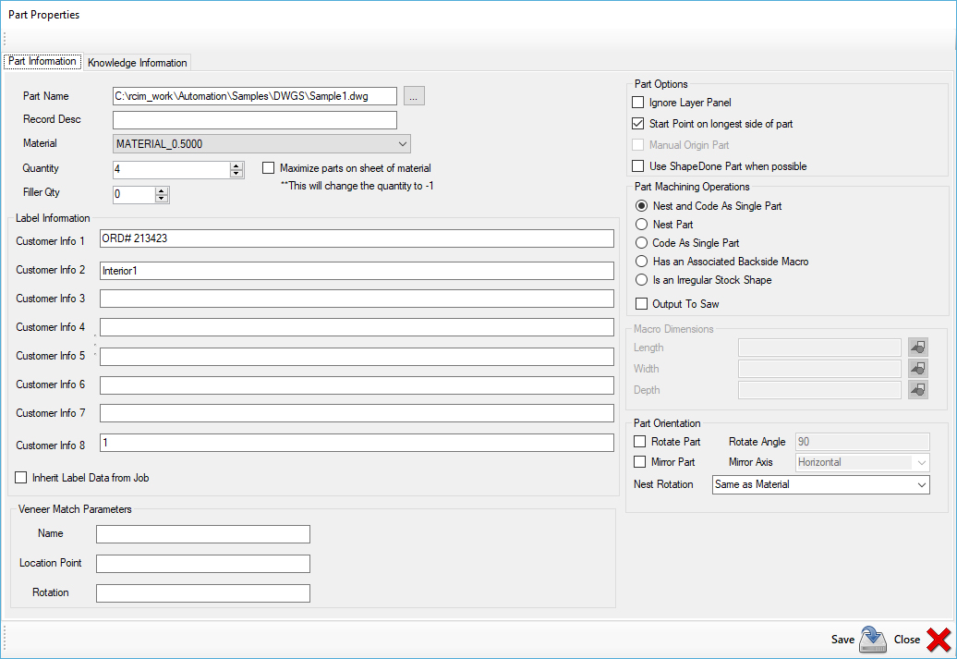Check the Ignore Layer Panel option
The height and width of the screenshot is (659, 957).
tap(637, 103)
